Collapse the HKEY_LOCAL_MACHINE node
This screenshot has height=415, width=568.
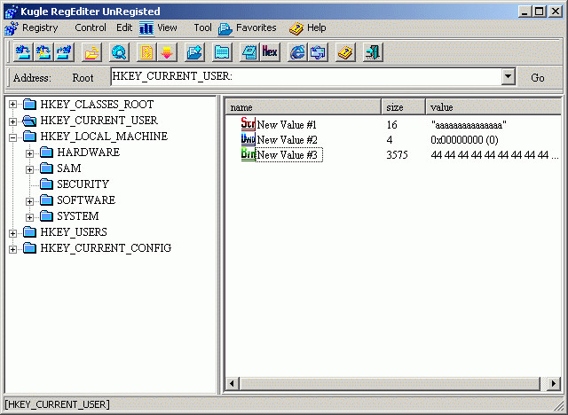12,137
